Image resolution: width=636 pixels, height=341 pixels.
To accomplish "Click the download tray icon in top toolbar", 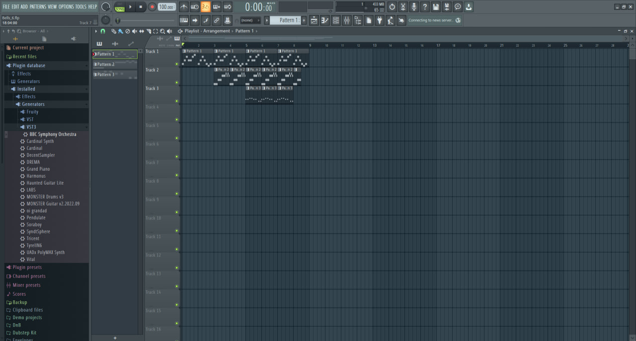I will click(x=469, y=7).
